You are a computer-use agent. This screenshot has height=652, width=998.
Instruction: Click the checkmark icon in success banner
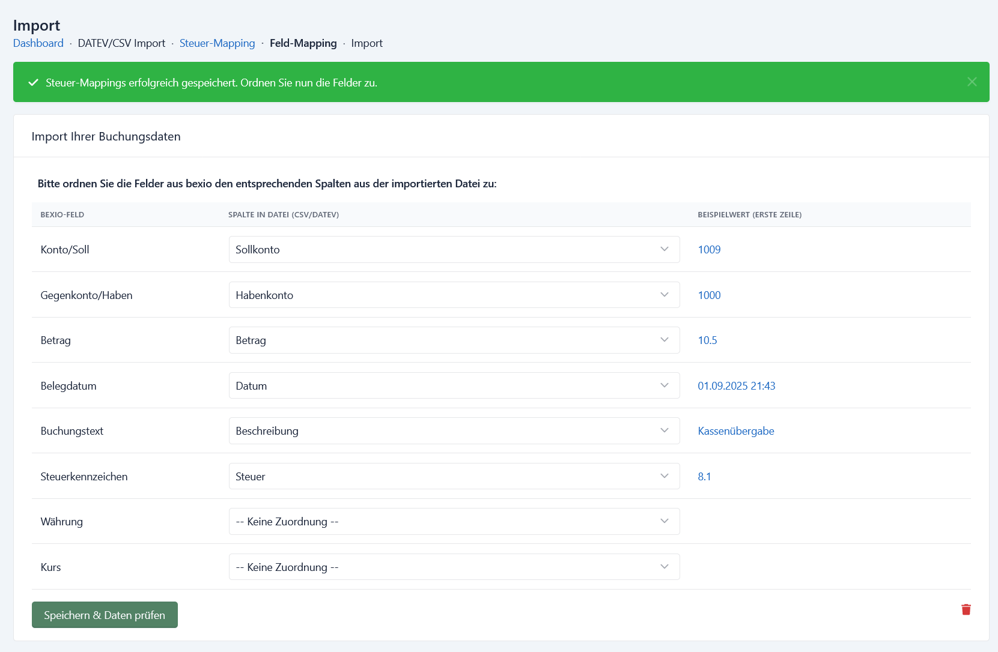34,82
